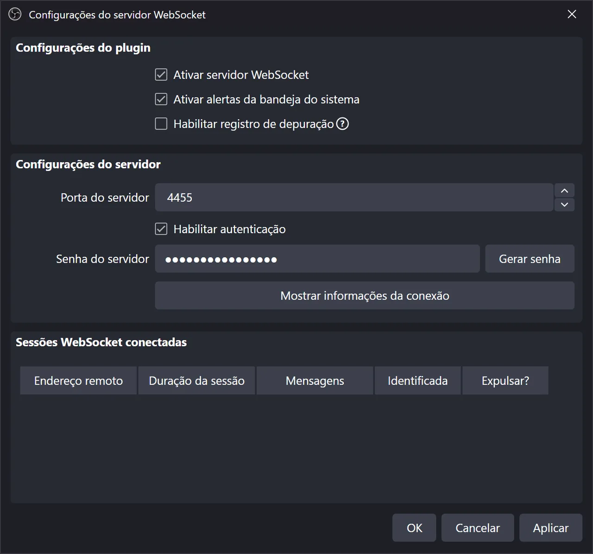
Task: Click the Configurações do plugin heading
Action: coord(83,48)
